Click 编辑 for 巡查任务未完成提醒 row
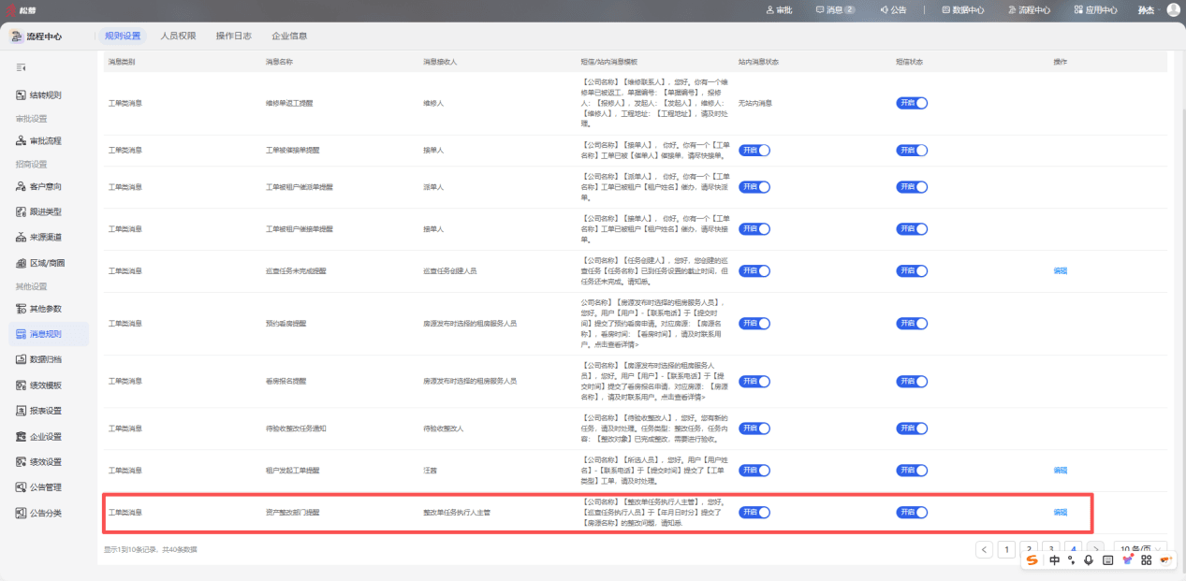The width and height of the screenshot is (1186, 581). [1060, 270]
